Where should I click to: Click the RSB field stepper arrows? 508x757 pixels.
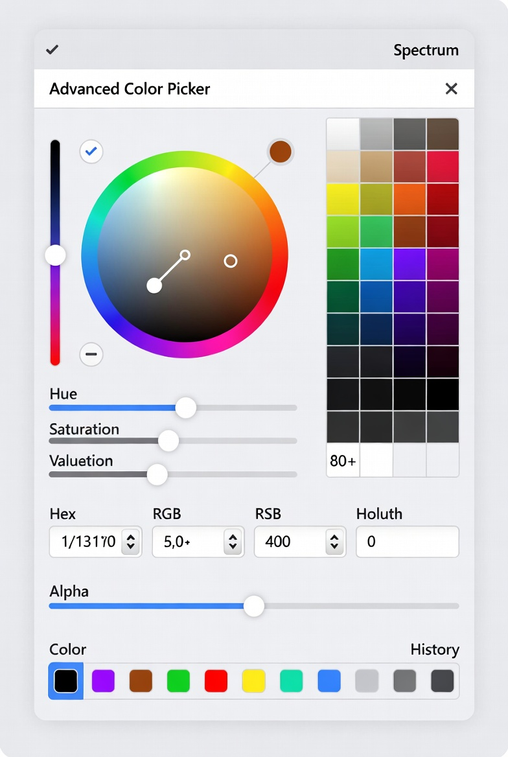334,542
